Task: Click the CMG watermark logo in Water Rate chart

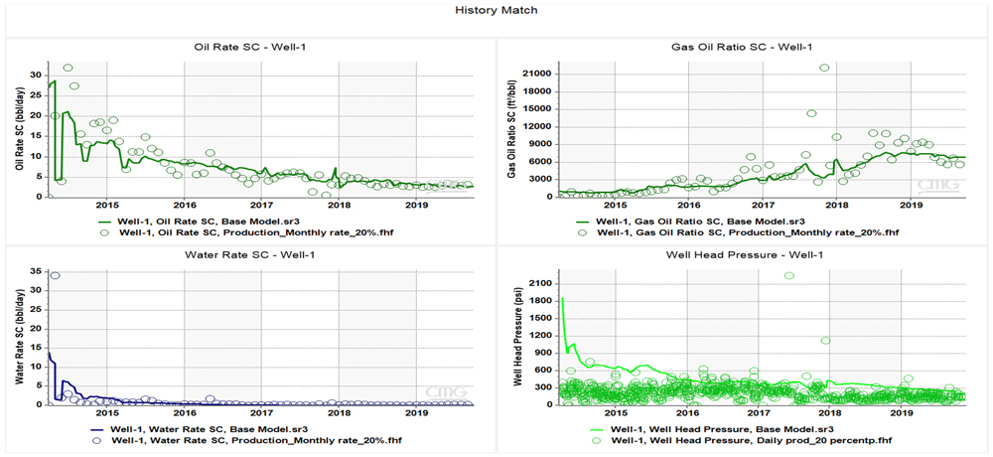Action: pos(443,392)
